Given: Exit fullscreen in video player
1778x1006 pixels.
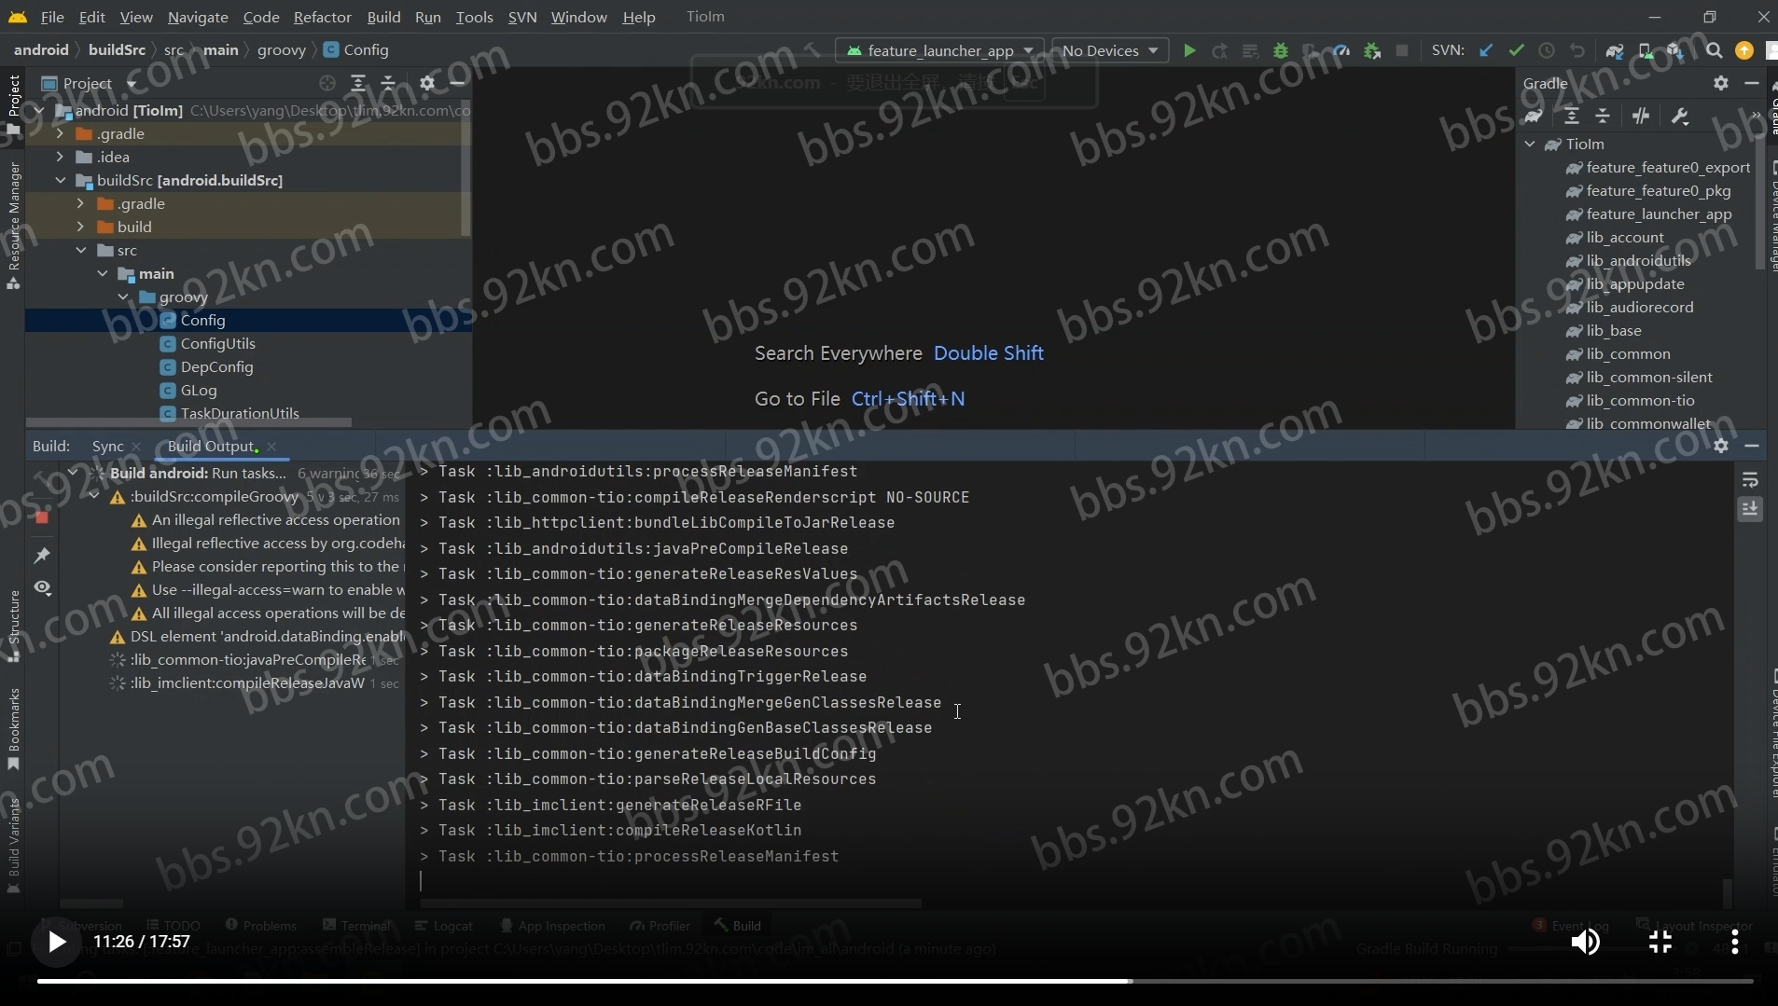Looking at the screenshot, I should point(1660,943).
